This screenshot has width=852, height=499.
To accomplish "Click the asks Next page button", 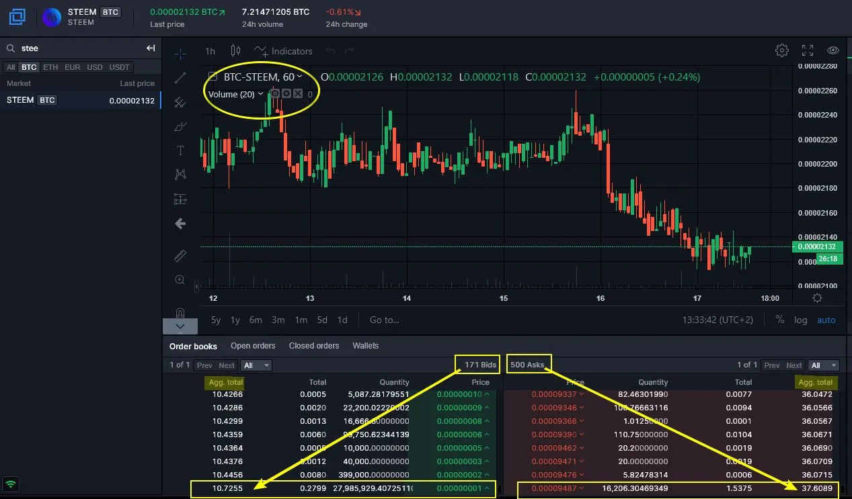I will coord(794,365).
